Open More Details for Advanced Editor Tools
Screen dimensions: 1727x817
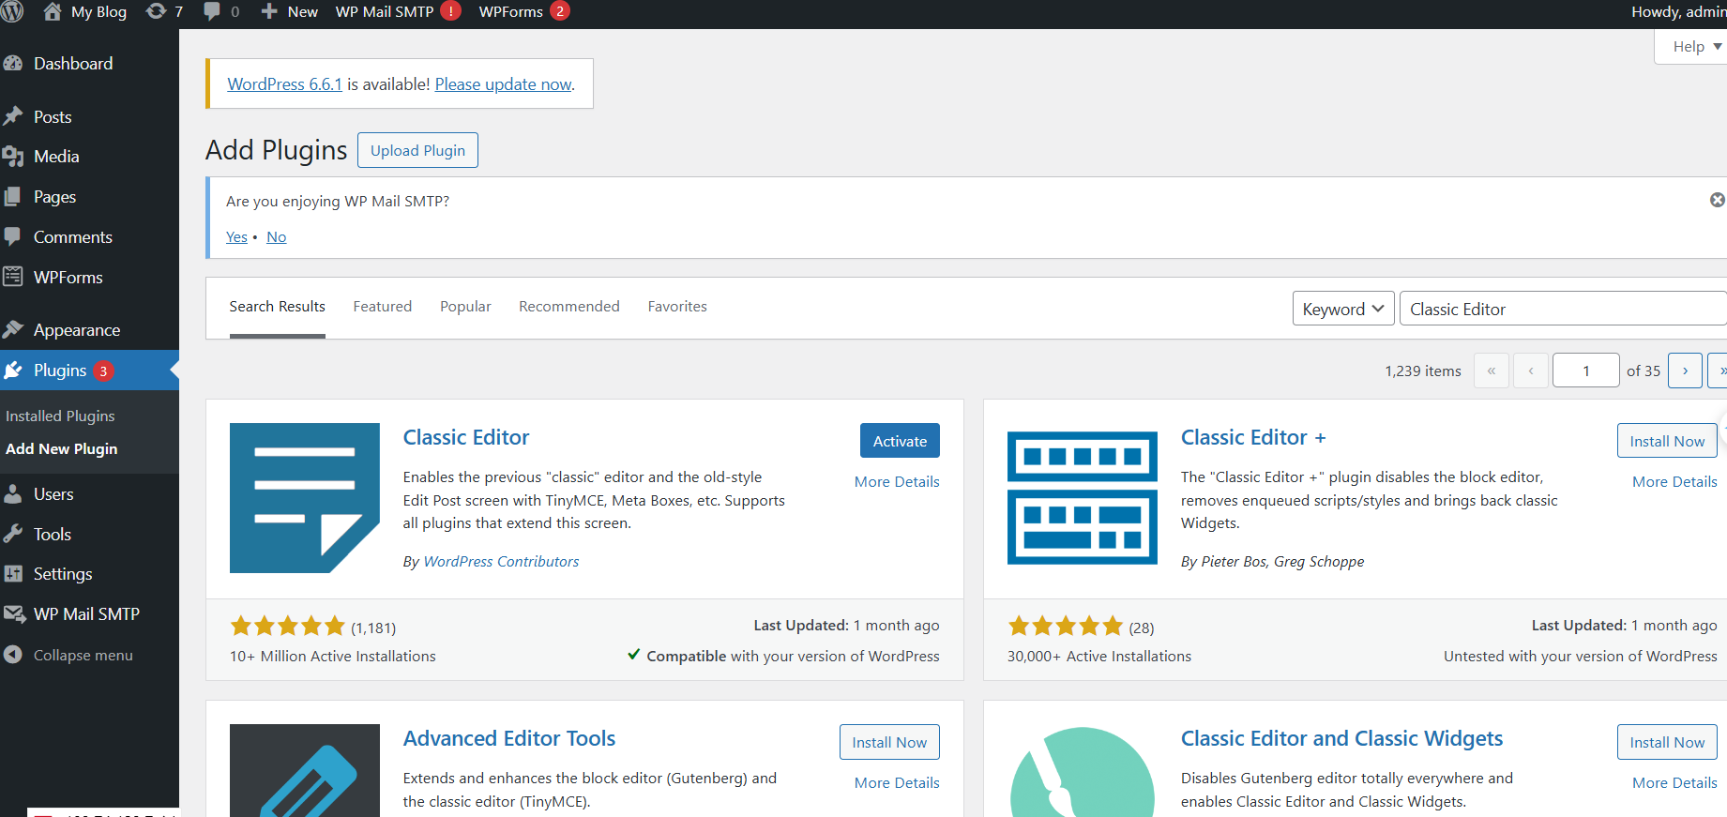coord(897,782)
